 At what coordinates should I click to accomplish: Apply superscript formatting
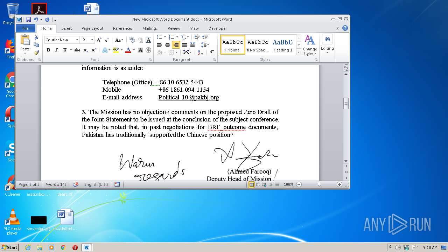pyautogui.click(x=94, y=50)
